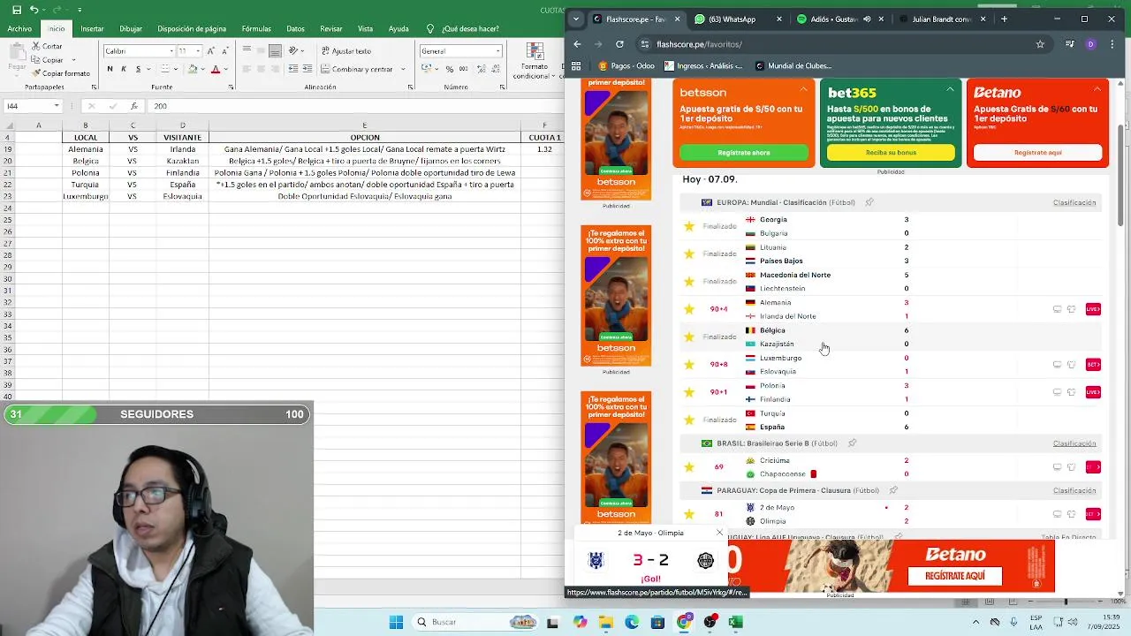Open Excel from the taskbar

coord(735,622)
